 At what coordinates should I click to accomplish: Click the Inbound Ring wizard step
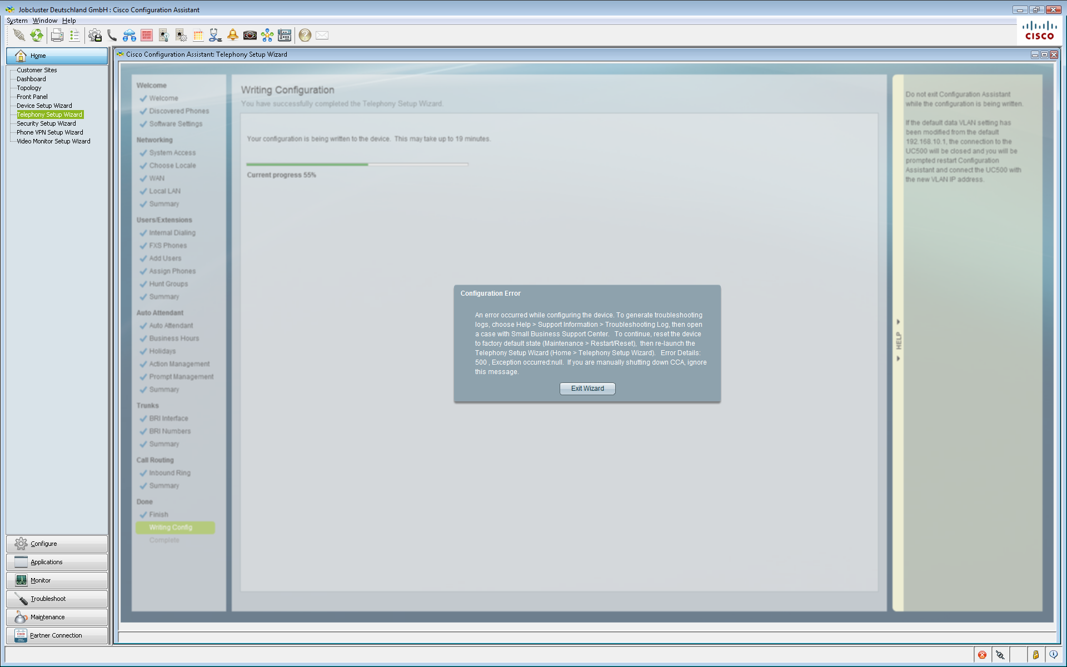coord(169,473)
